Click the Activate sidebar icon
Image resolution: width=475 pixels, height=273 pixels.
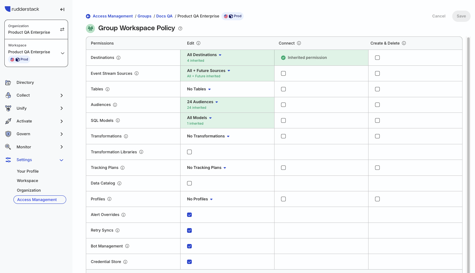(x=8, y=121)
